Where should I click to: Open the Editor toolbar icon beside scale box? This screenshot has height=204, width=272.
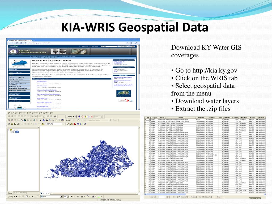click(67, 124)
